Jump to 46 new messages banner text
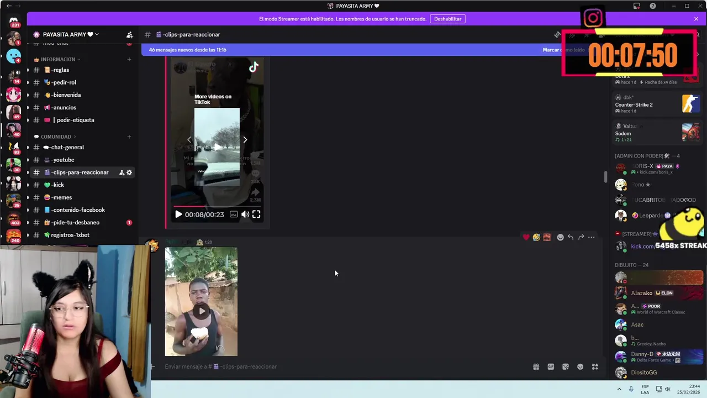This screenshot has width=707, height=398. pyautogui.click(x=188, y=50)
